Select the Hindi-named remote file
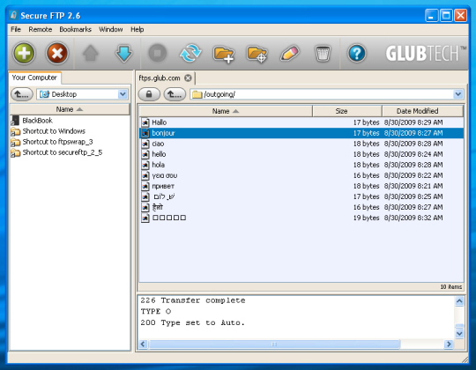 click(301, 207)
